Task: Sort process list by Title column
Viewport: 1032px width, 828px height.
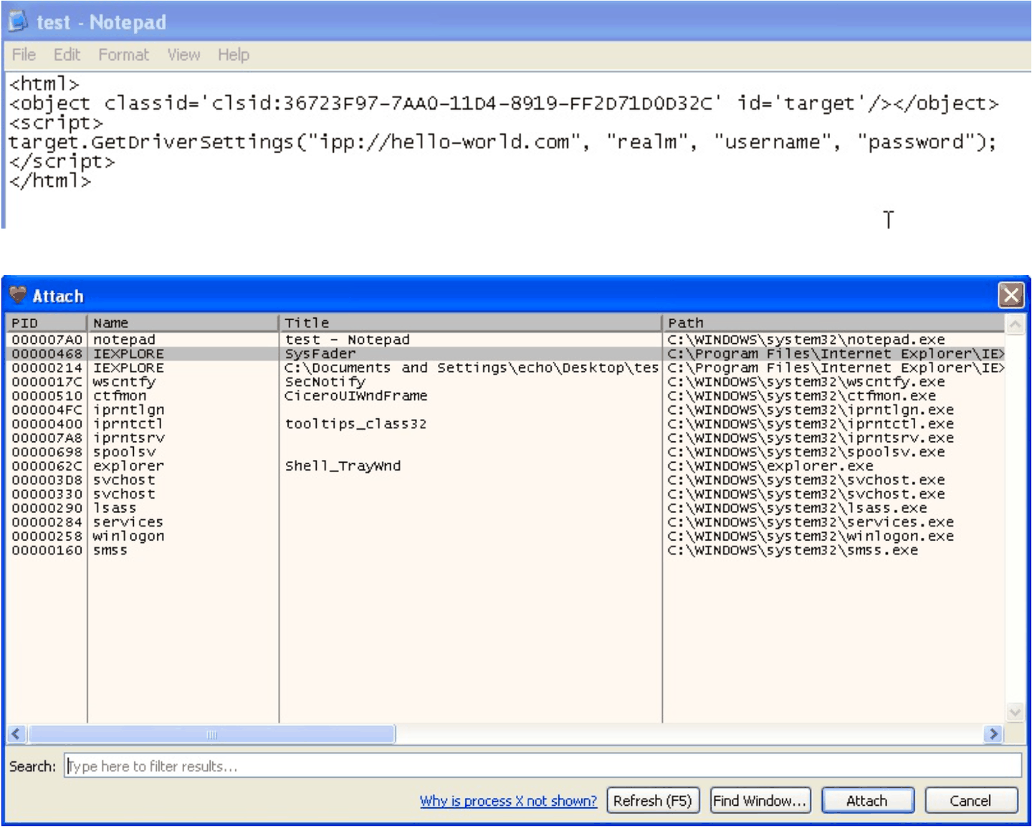Action: (470, 323)
